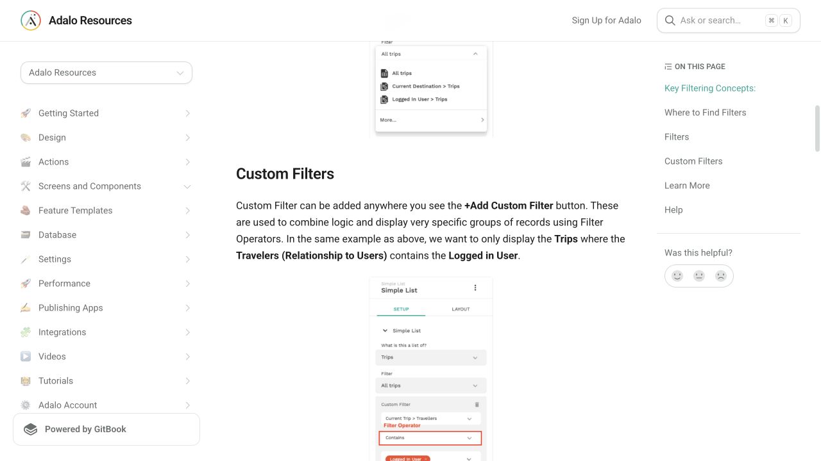
Task: Click the Database icon
Action: [26, 235]
